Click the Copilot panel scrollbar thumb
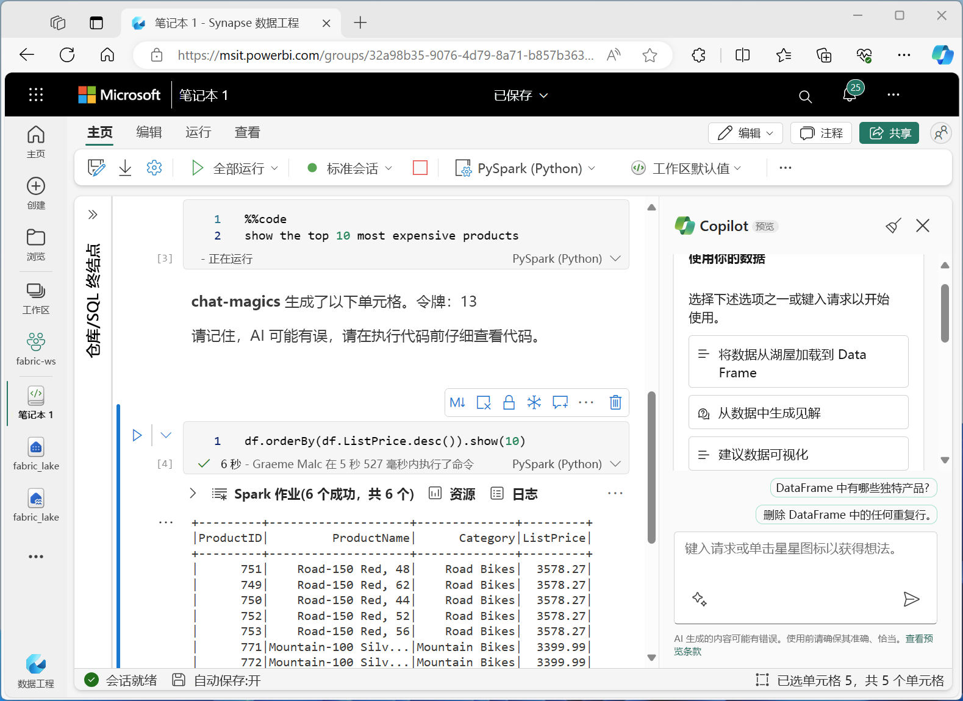This screenshot has height=701, width=963. 945,313
